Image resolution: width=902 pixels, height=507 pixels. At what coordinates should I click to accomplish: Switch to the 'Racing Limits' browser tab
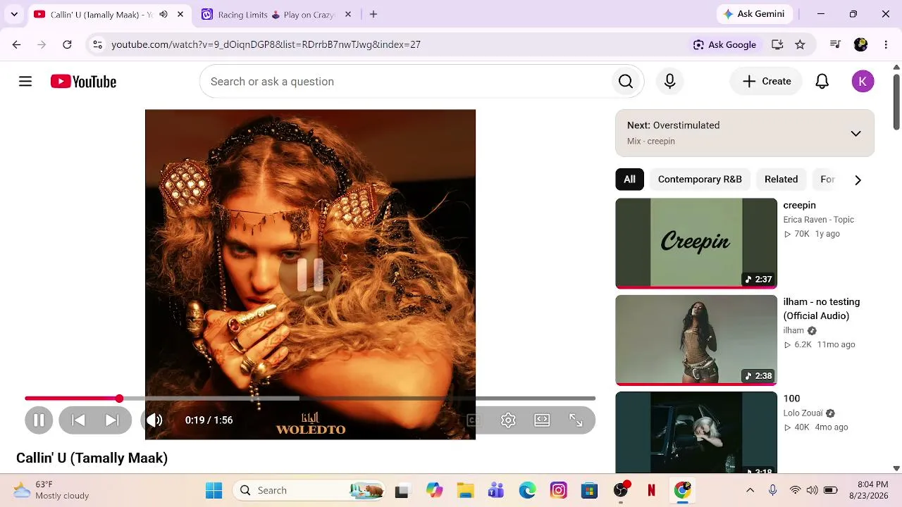pyautogui.click(x=276, y=14)
